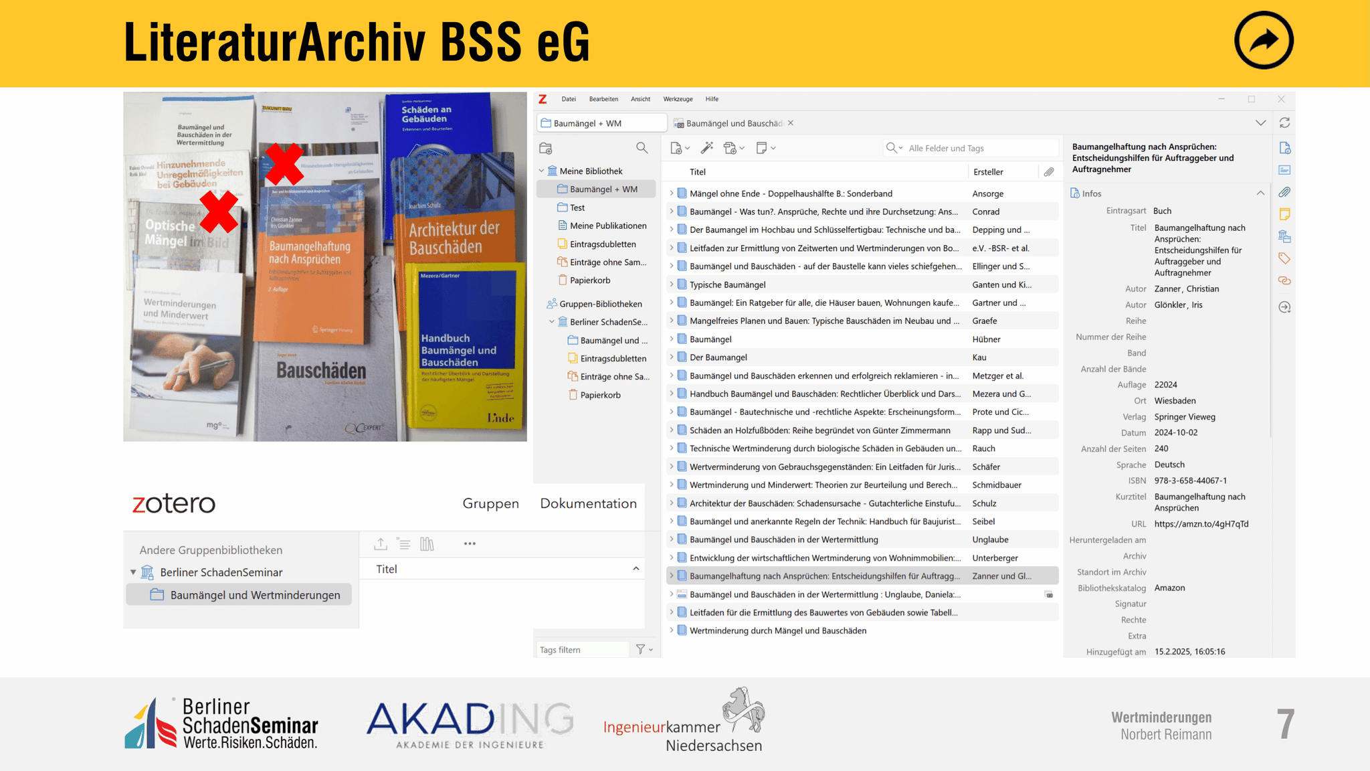Open the Ansicht menu
1370x771 pixels.
(x=640, y=99)
